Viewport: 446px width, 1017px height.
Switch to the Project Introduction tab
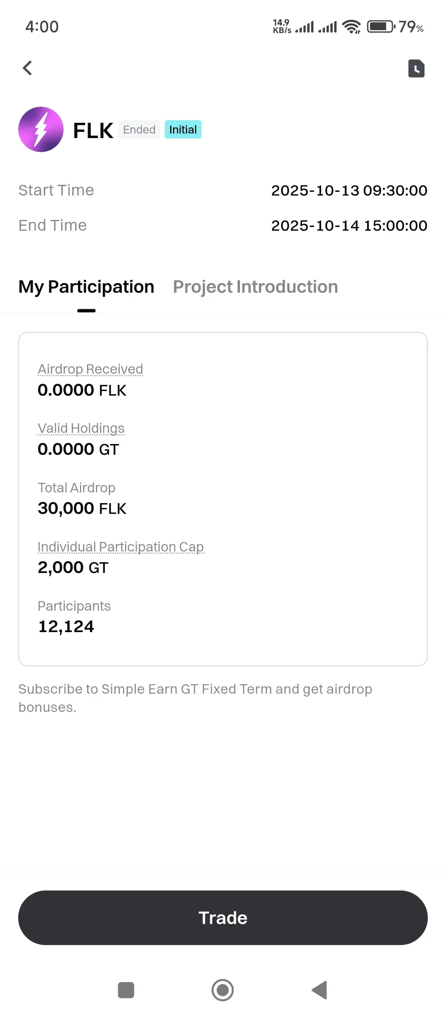(255, 287)
